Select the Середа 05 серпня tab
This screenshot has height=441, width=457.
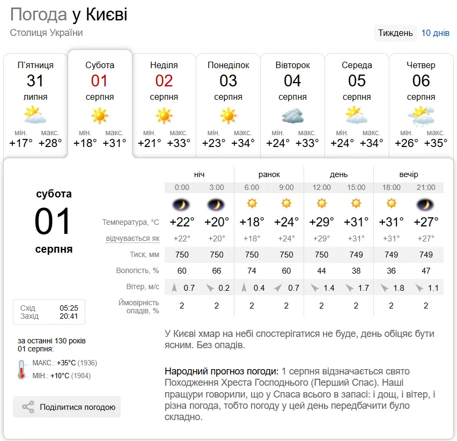coord(357,106)
